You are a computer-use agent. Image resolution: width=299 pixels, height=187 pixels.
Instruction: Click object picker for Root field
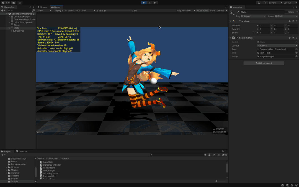coord(297,49)
